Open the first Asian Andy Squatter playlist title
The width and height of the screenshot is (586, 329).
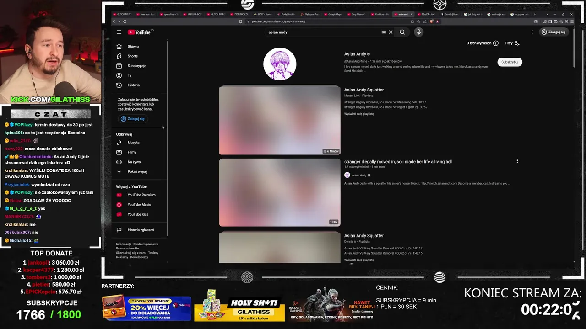[364, 90]
